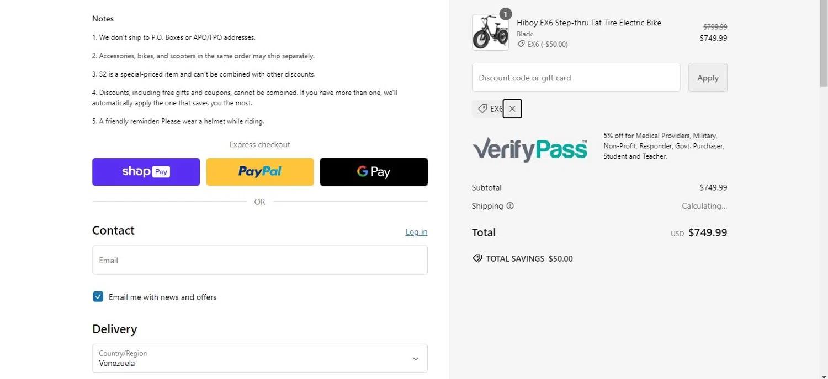Click the EX6 discount tag icon
This screenshot has height=379, width=828.
click(x=482, y=109)
